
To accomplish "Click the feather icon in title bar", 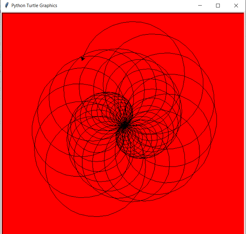I will (6, 5).
